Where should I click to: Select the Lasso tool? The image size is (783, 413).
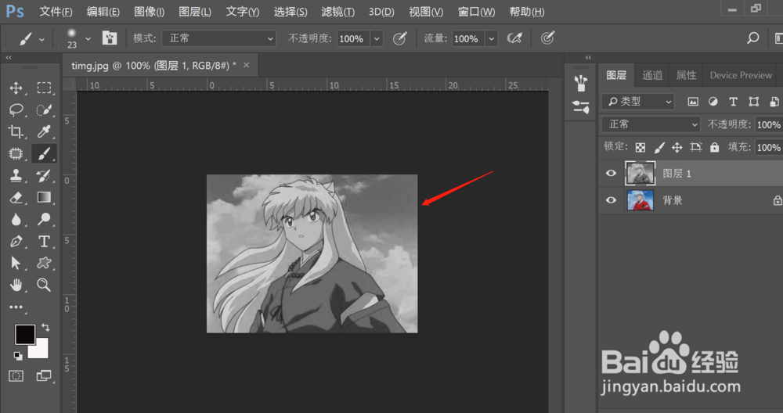[16, 110]
